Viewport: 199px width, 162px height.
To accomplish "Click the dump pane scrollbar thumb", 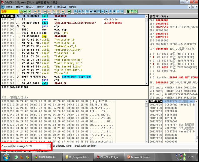I will (x=147, y=105).
